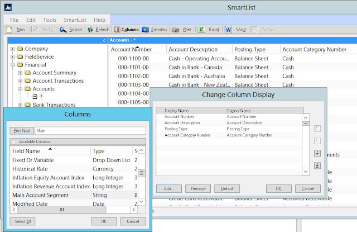Open the Columns toolbar icon
Image resolution: width=357 pixels, height=232 pixels.
117,30
